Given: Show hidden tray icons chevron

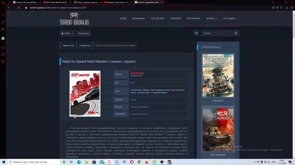Looking at the screenshot, I should [254, 162].
